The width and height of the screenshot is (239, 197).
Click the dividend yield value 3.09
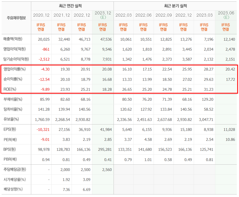86,180
